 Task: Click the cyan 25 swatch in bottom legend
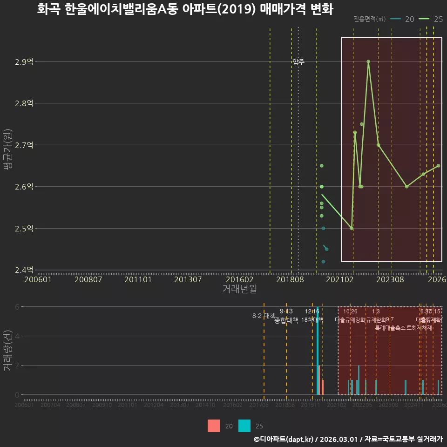pyautogui.click(x=244, y=426)
